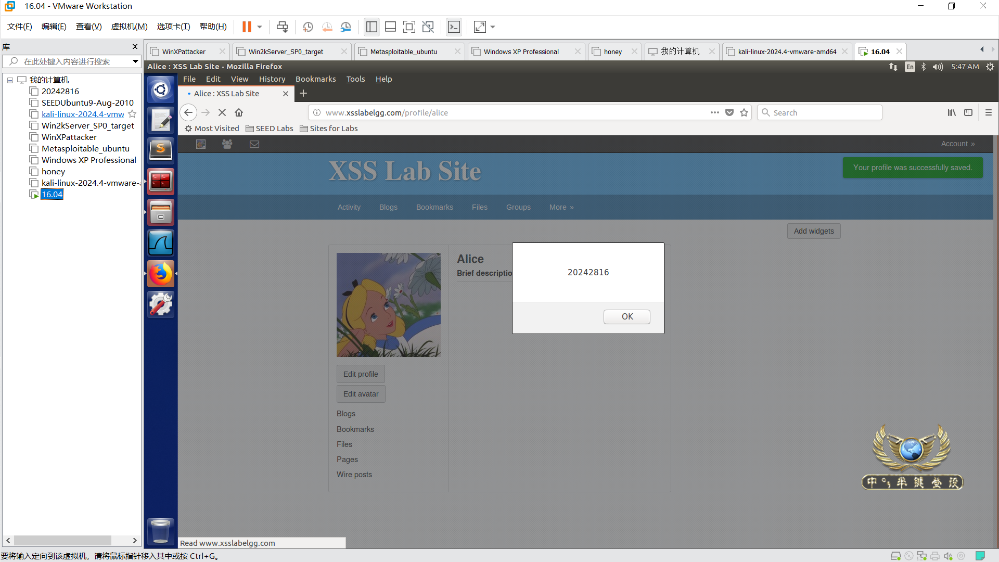Toggle the VMware library sidebar view
This screenshot has height=562, width=999.
[x=372, y=27]
